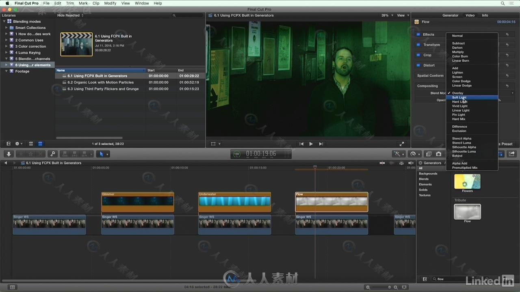The height and width of the screenshot is (292, 520).
Task: Toggle Effects section checkbox
Action: pyautogui.click(x=418, y=34)
